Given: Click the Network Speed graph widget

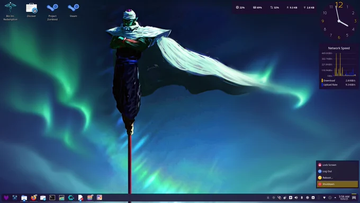Looking at the screenshot, I should [339, 64].
